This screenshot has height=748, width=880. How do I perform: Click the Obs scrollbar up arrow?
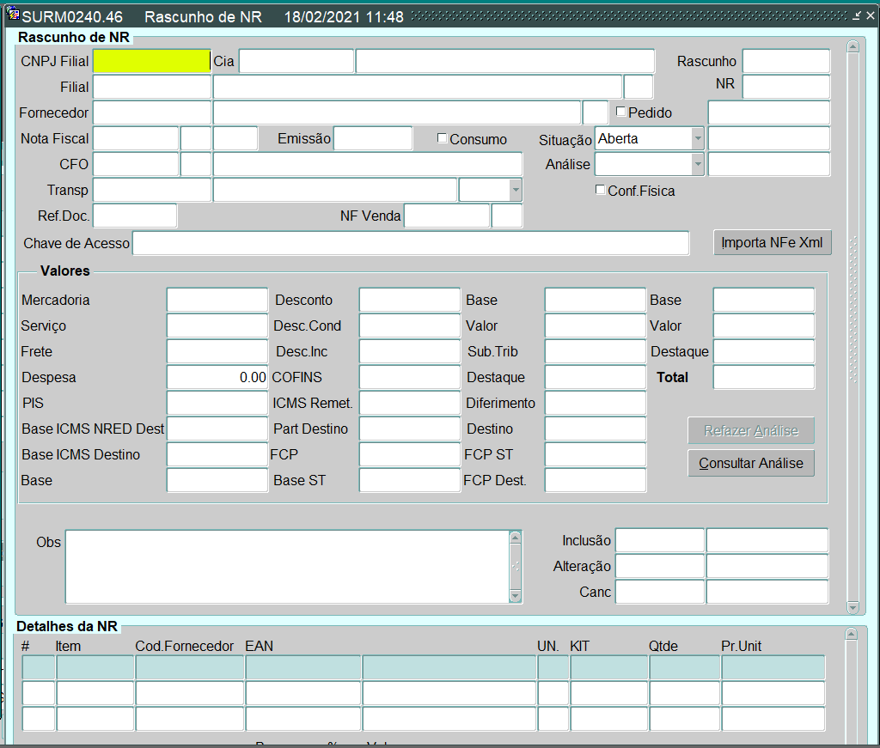pos(516,538)
